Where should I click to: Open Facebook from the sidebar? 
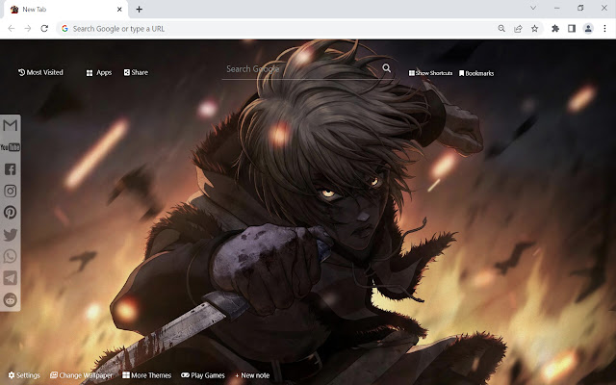tap(11, 169)
